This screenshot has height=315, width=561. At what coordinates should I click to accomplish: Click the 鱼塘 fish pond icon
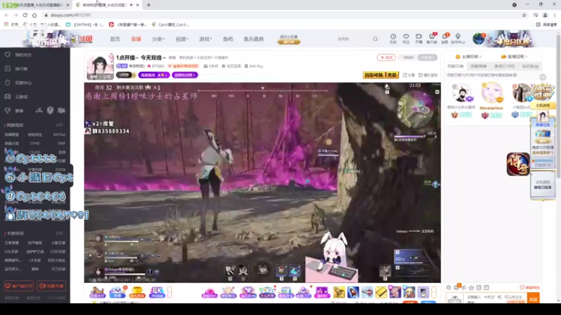117,292
